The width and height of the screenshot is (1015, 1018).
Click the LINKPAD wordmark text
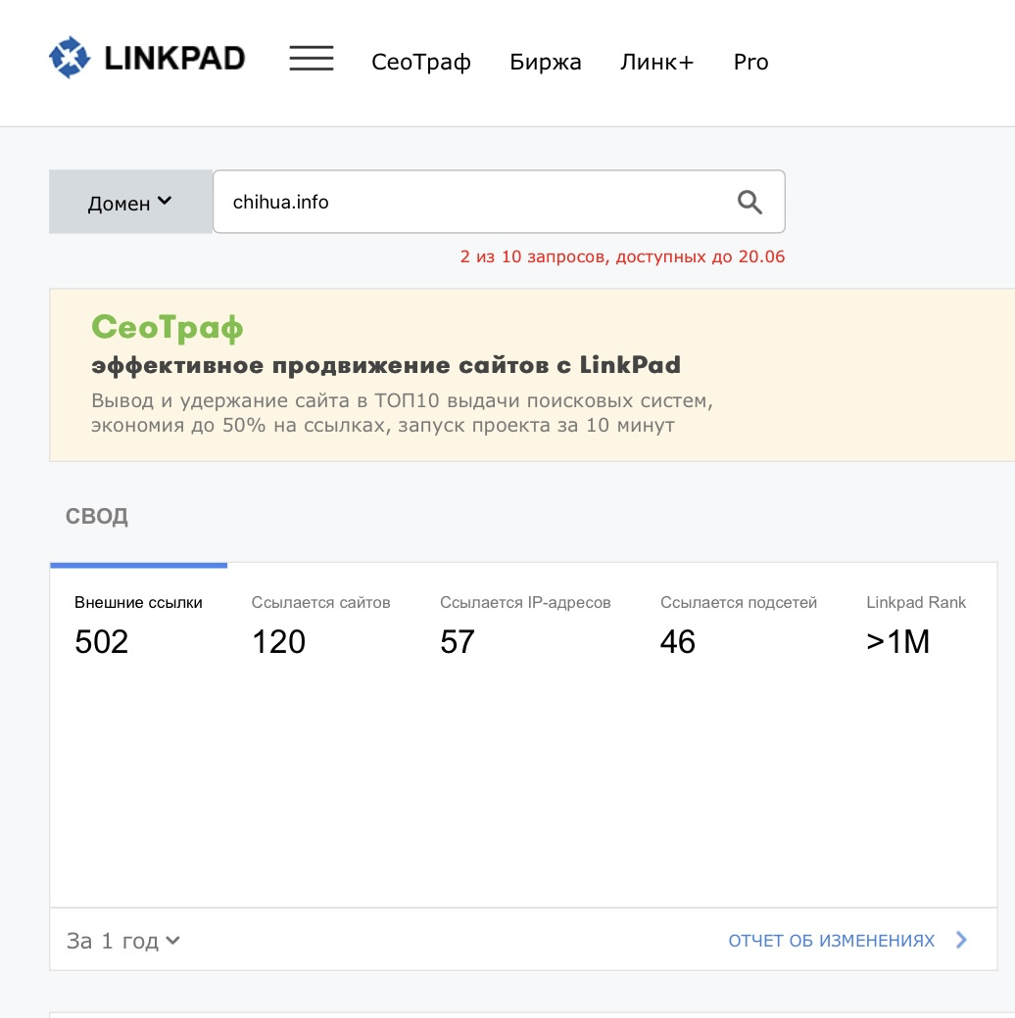[174, 59]
